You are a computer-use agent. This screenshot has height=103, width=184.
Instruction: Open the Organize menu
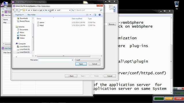point(19,15)
